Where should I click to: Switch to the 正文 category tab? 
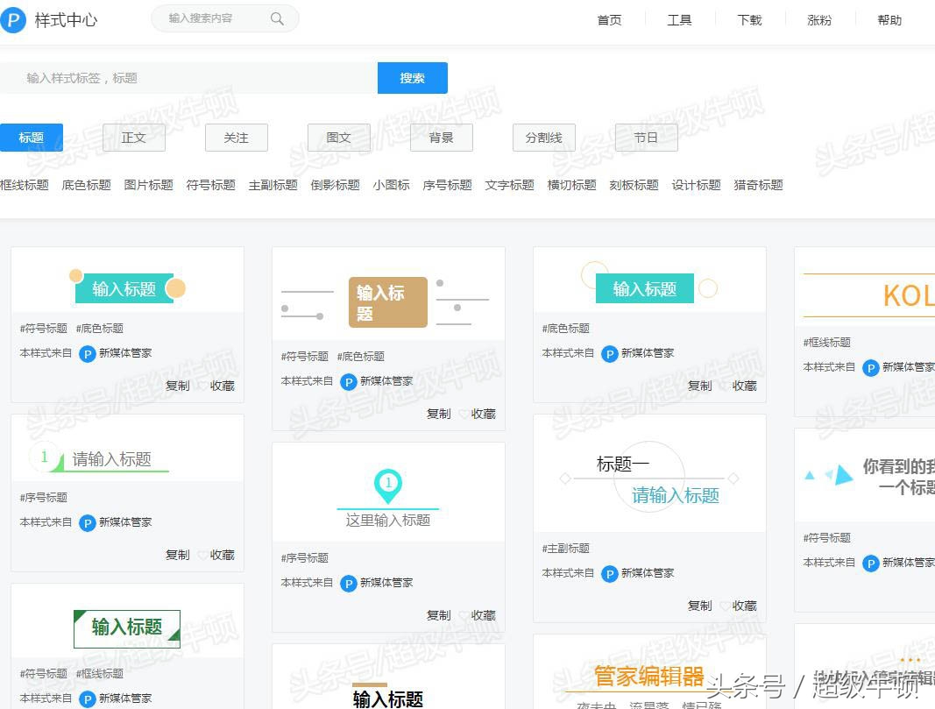tap(133, 138)
